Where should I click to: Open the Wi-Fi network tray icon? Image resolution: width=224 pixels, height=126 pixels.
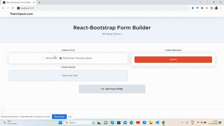coord(198,122)
